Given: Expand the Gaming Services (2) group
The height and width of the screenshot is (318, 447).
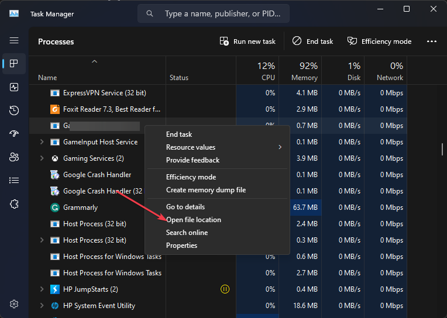Looking at the screenshot, I should [42, 158].
